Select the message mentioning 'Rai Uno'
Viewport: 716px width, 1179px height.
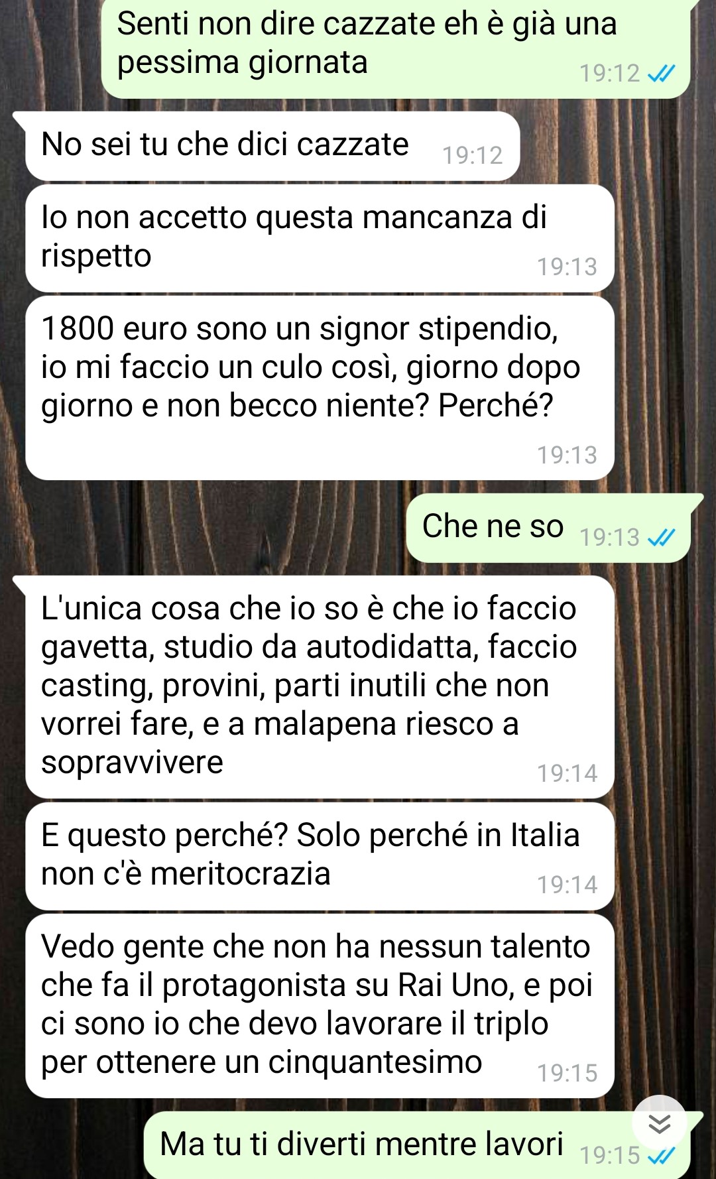coord(320,1006)
